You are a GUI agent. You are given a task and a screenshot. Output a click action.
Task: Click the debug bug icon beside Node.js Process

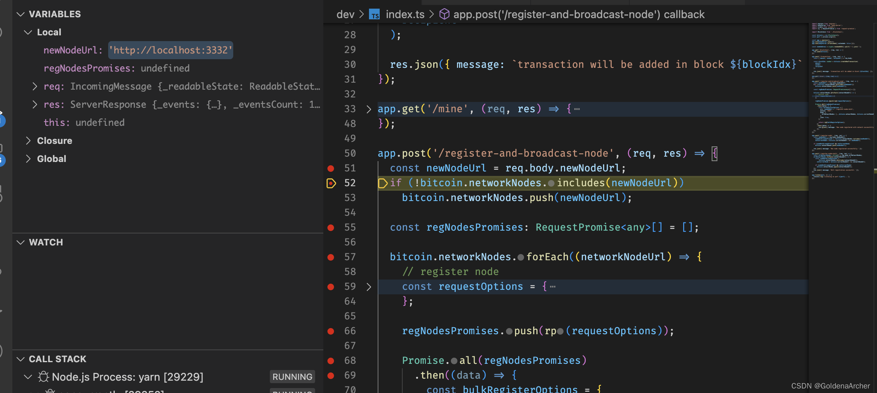click(x=43, y=377)
